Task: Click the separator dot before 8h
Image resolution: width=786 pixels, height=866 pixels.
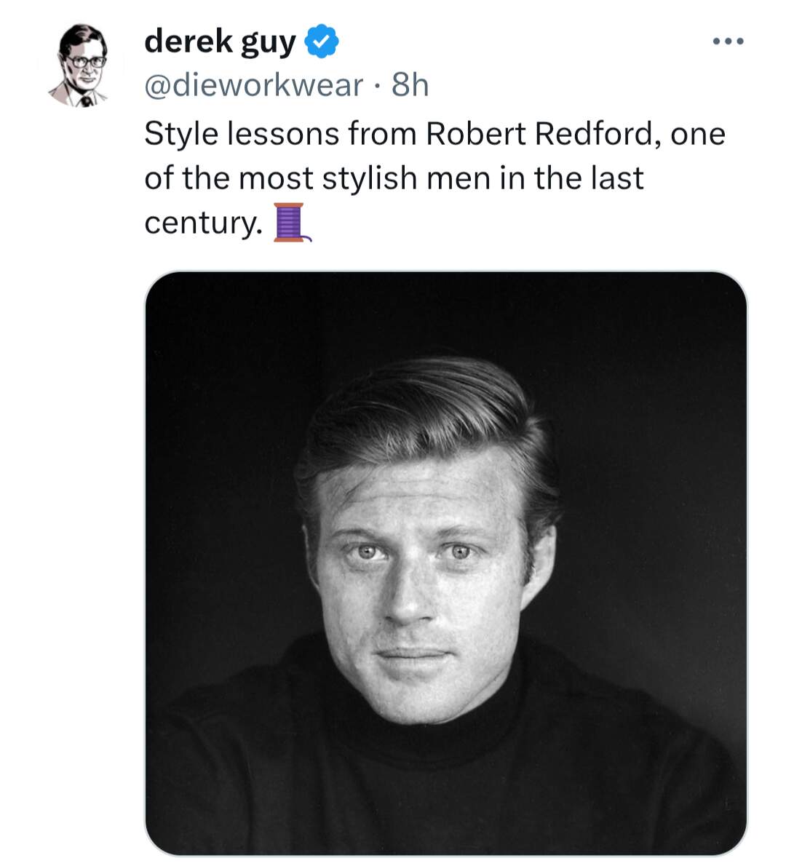Action: coord(378,87)
